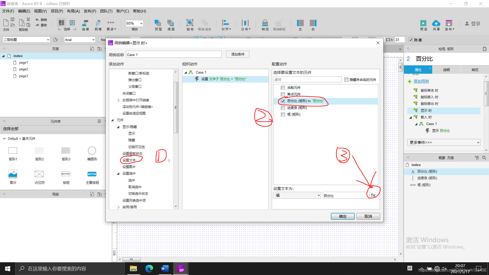Image resolution: width=489 pixels, height=275 pixels.
Task: Toggle 隐藏未命名的元件 checkbox
Action: point(346,80)
